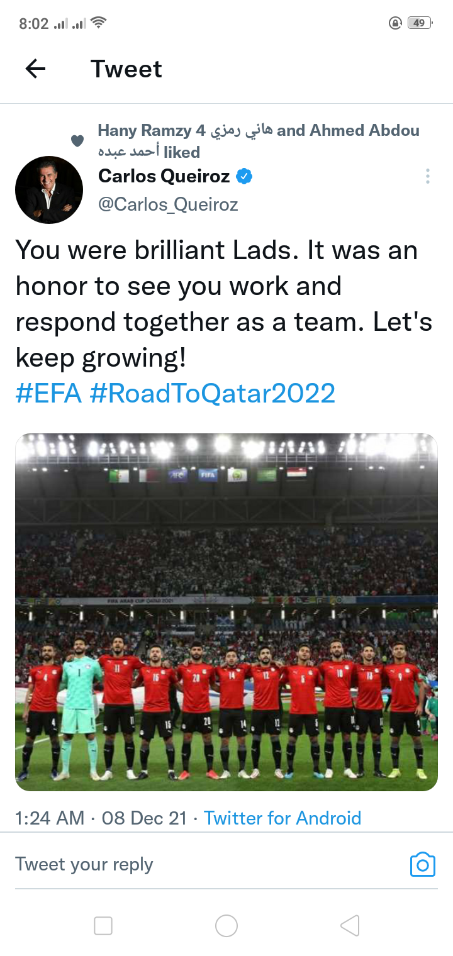453x956 pixels.
Task: Tap the blue verified badge
Action: [x=244, y=177]
